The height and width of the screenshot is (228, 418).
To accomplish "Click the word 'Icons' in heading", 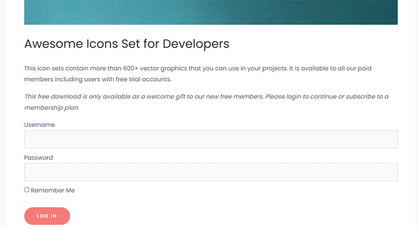I will (x=102, y=44).
